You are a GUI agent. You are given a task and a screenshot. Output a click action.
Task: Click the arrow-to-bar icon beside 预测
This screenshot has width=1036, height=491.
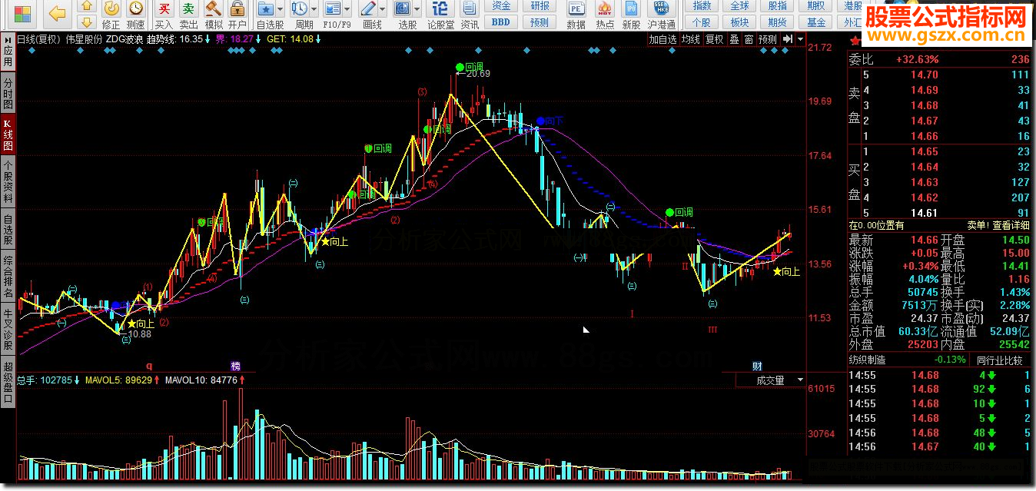click(788, 39)
